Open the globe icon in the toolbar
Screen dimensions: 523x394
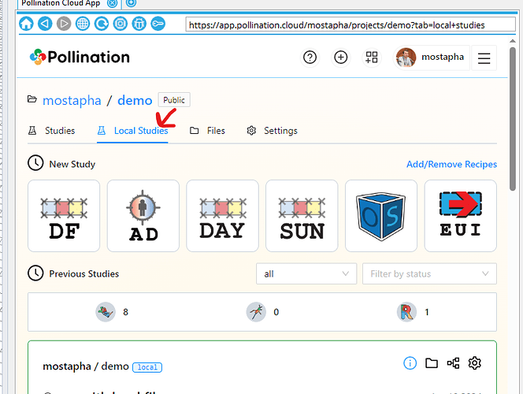[83, 24]
